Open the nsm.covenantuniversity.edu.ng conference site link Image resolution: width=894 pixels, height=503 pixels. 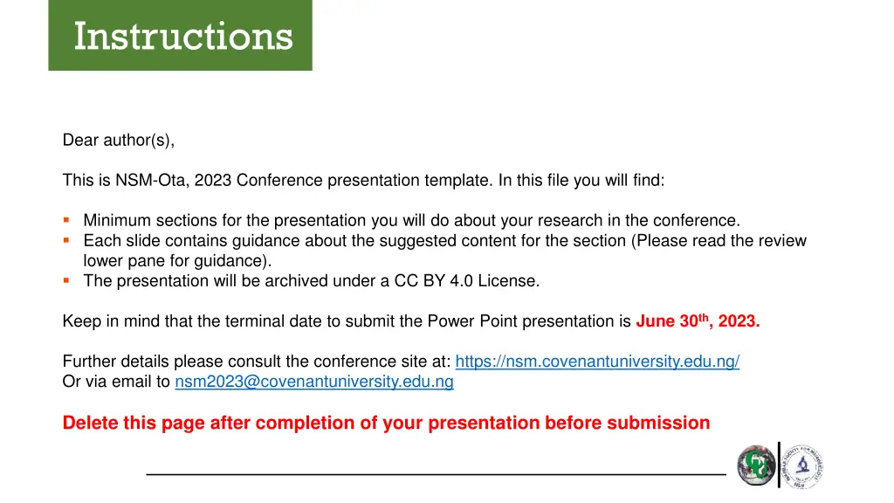pyautogui.click(x=597, y=362)
